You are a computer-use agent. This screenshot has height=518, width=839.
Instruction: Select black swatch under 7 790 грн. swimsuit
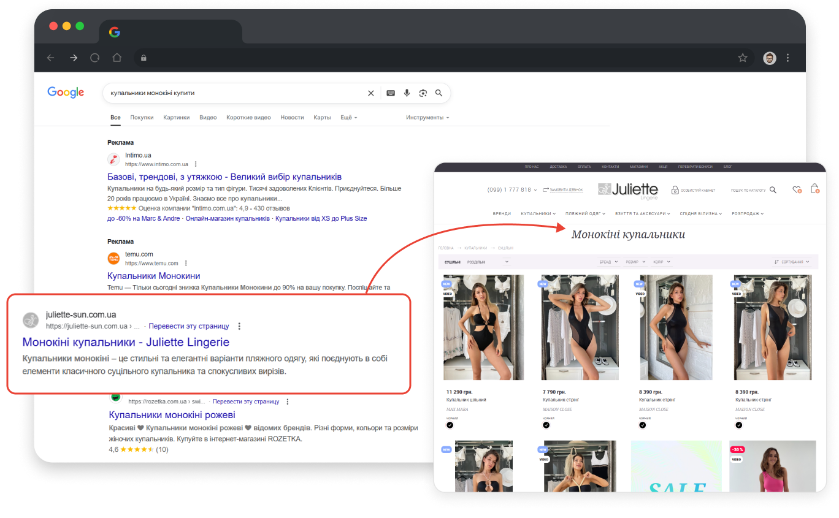pos(546,425)
